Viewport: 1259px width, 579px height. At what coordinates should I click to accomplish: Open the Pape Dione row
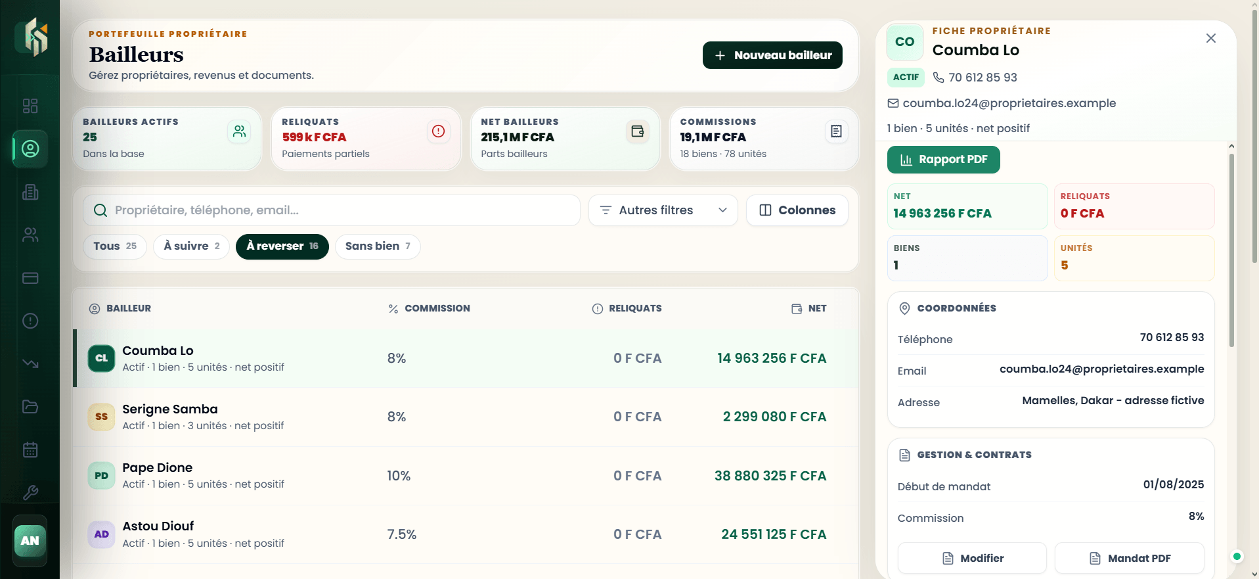click(466, 476)
